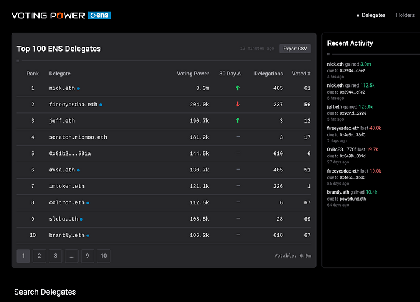This screenshot has width=420, height=302.
Task: Click the Votable: 6.9m text
Action: (x=293, y=256)
